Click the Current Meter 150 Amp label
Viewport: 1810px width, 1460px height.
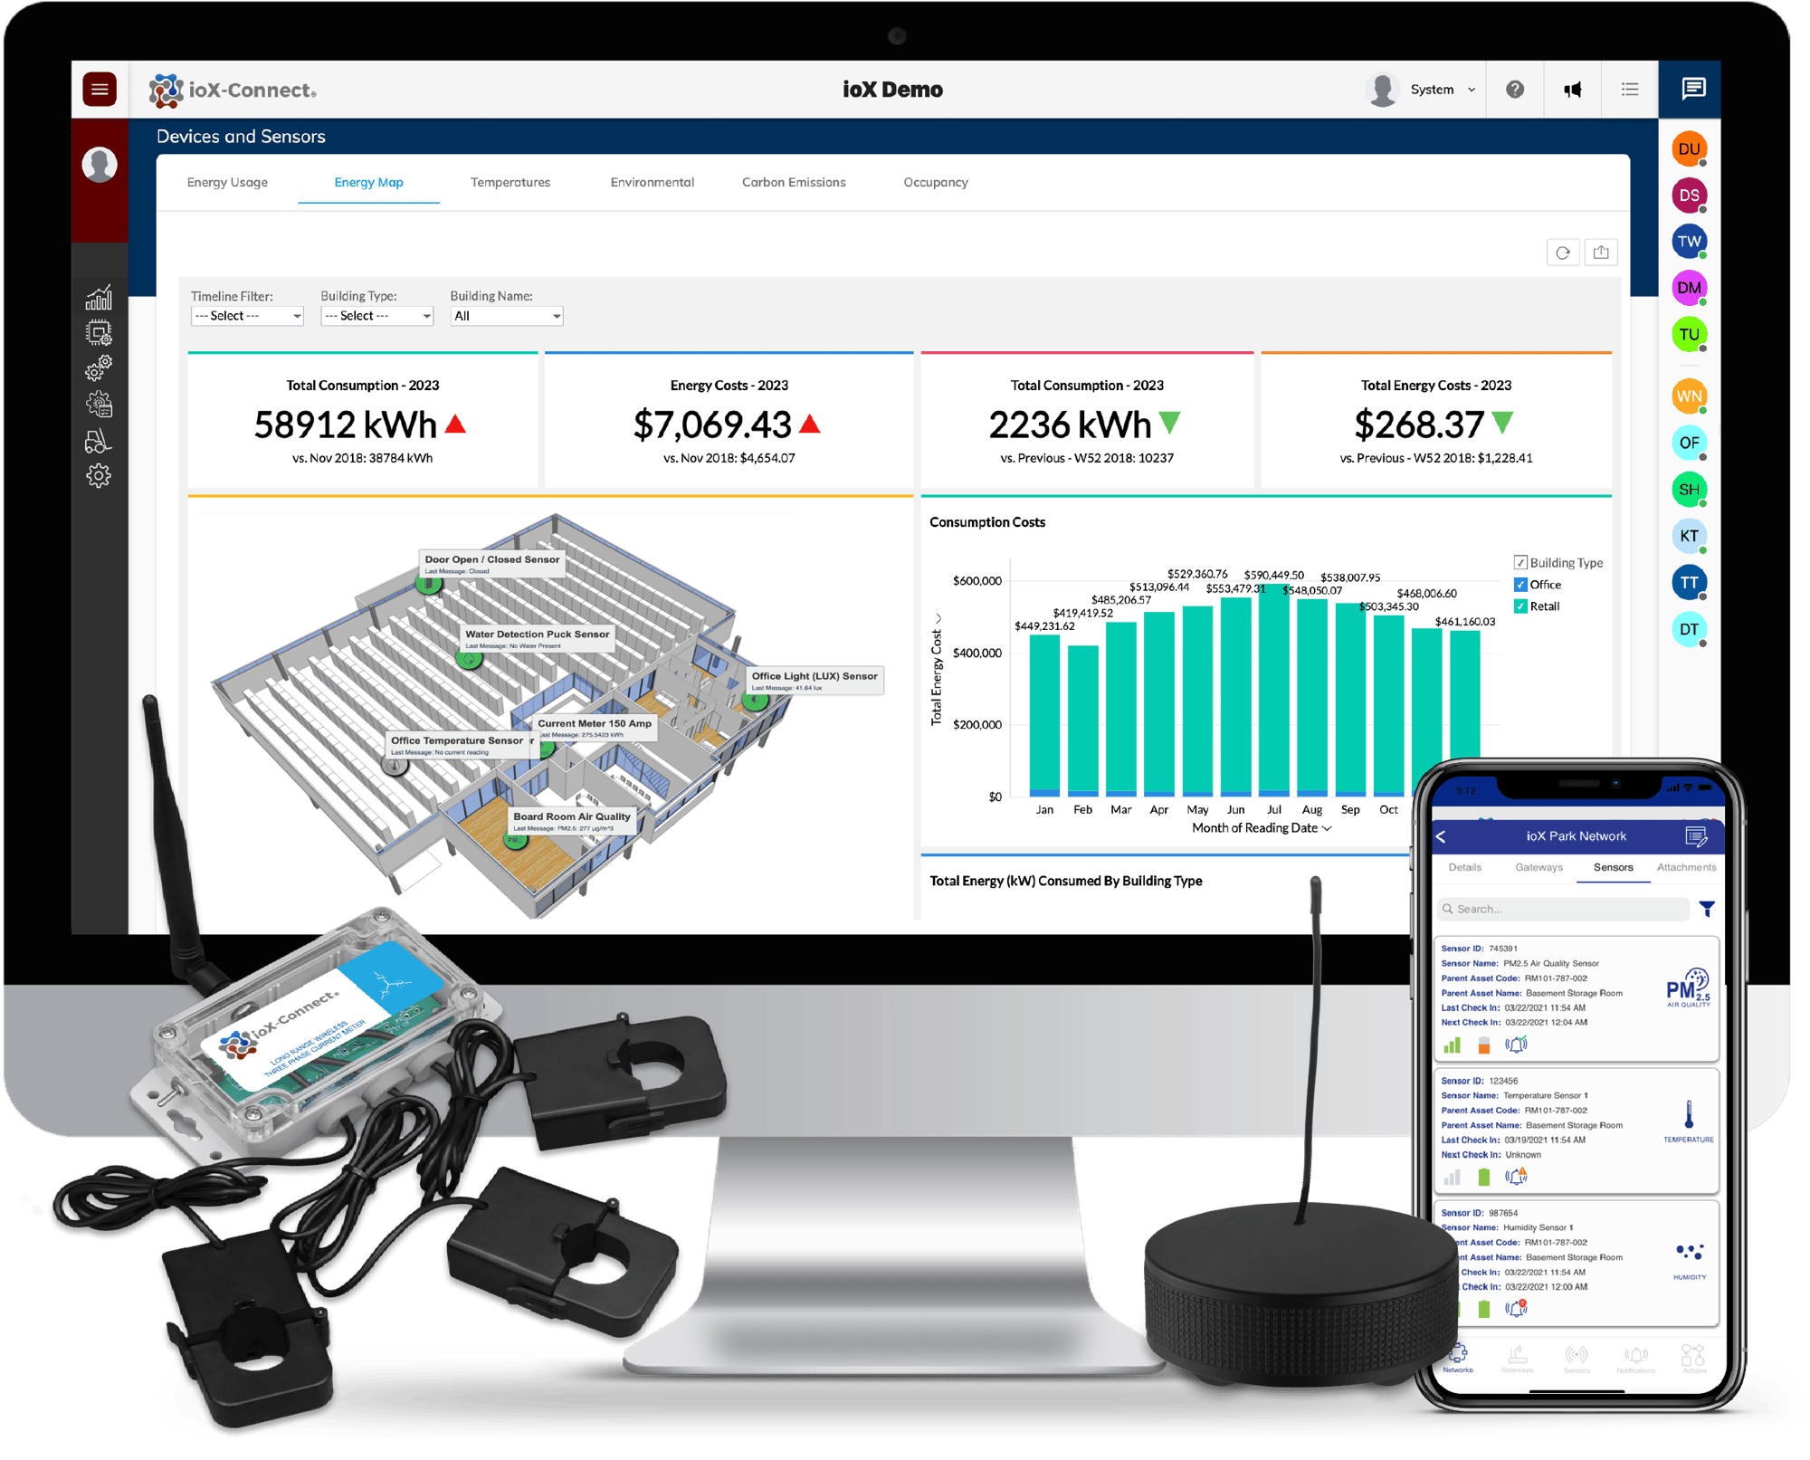coord(595,728)
